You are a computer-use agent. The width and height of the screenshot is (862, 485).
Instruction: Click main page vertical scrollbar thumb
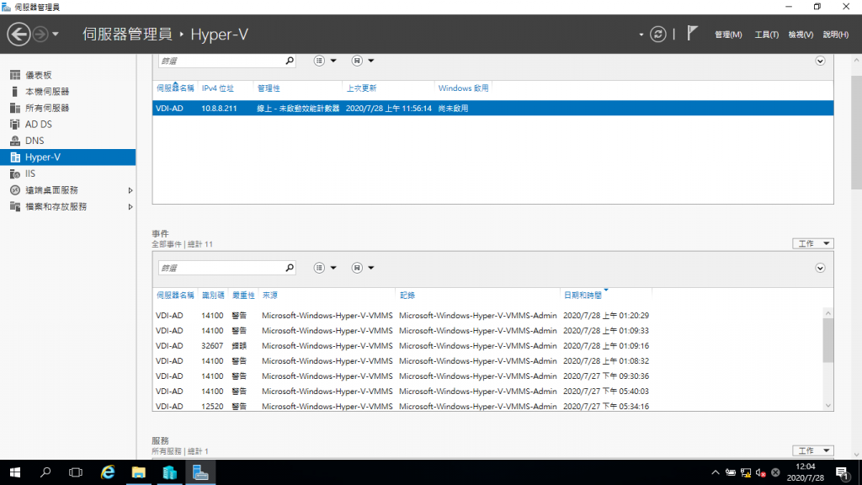(x=856, y=132)
